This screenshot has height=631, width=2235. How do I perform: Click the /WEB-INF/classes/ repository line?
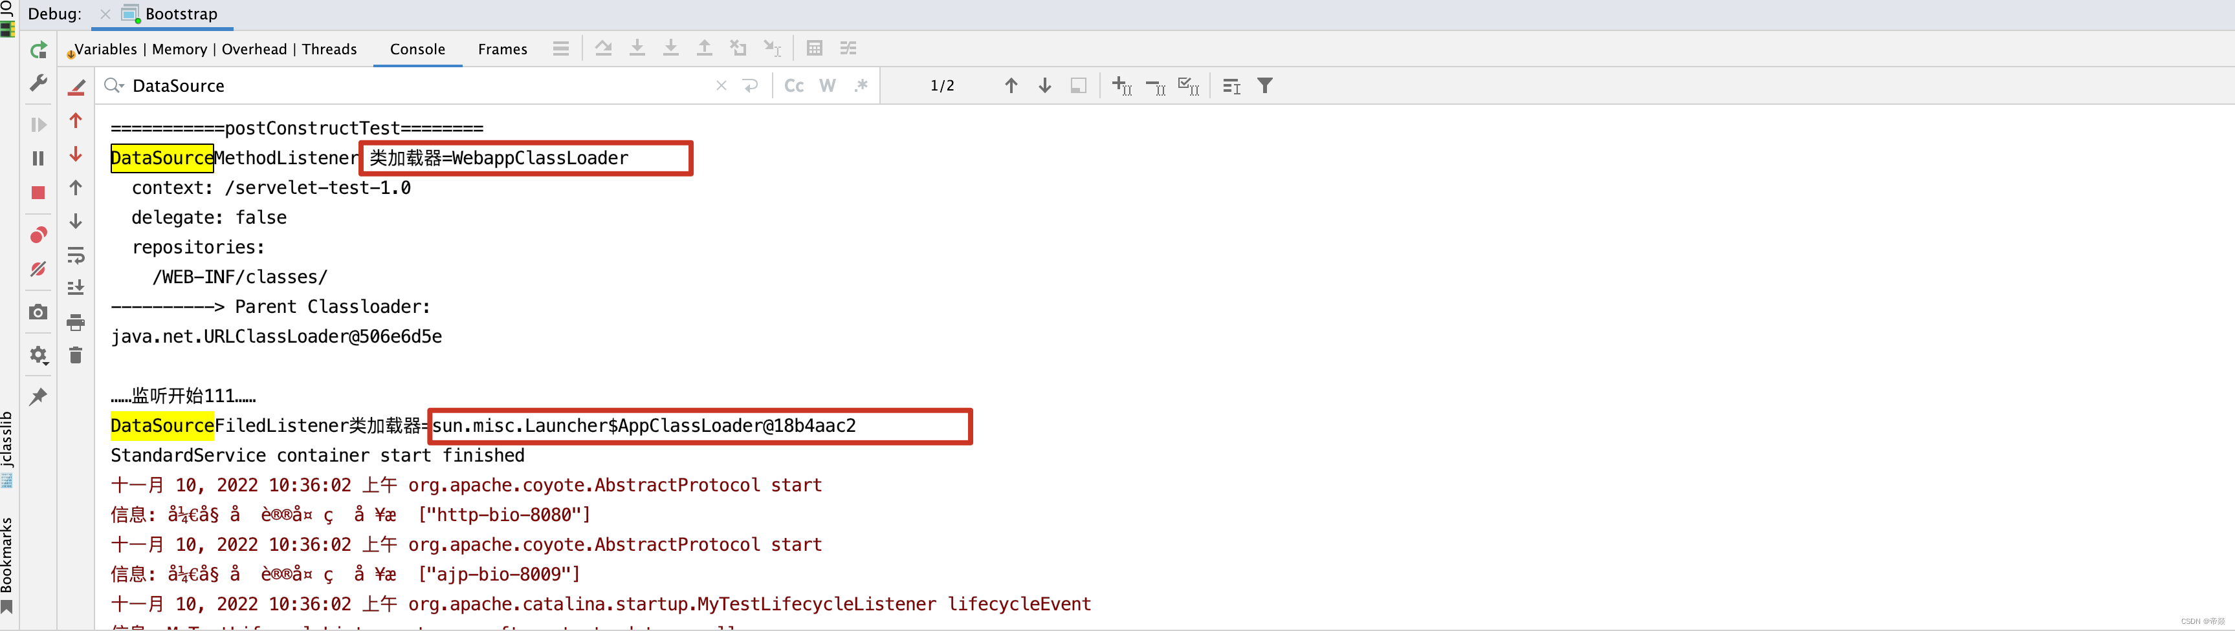point(240,277)
